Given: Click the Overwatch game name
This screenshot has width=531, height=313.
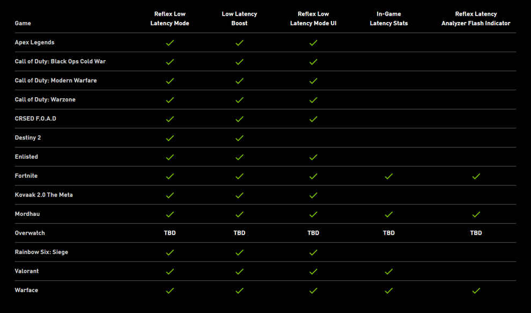Looking at the screenshot, I should pyautogui.click(x=30, y=233).
